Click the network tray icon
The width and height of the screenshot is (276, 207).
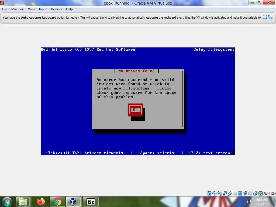[249, 202]
